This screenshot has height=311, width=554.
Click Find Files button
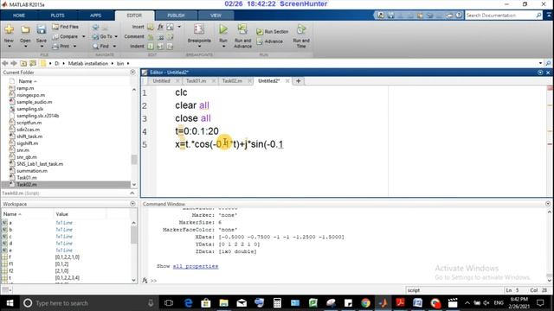[66, 27]
